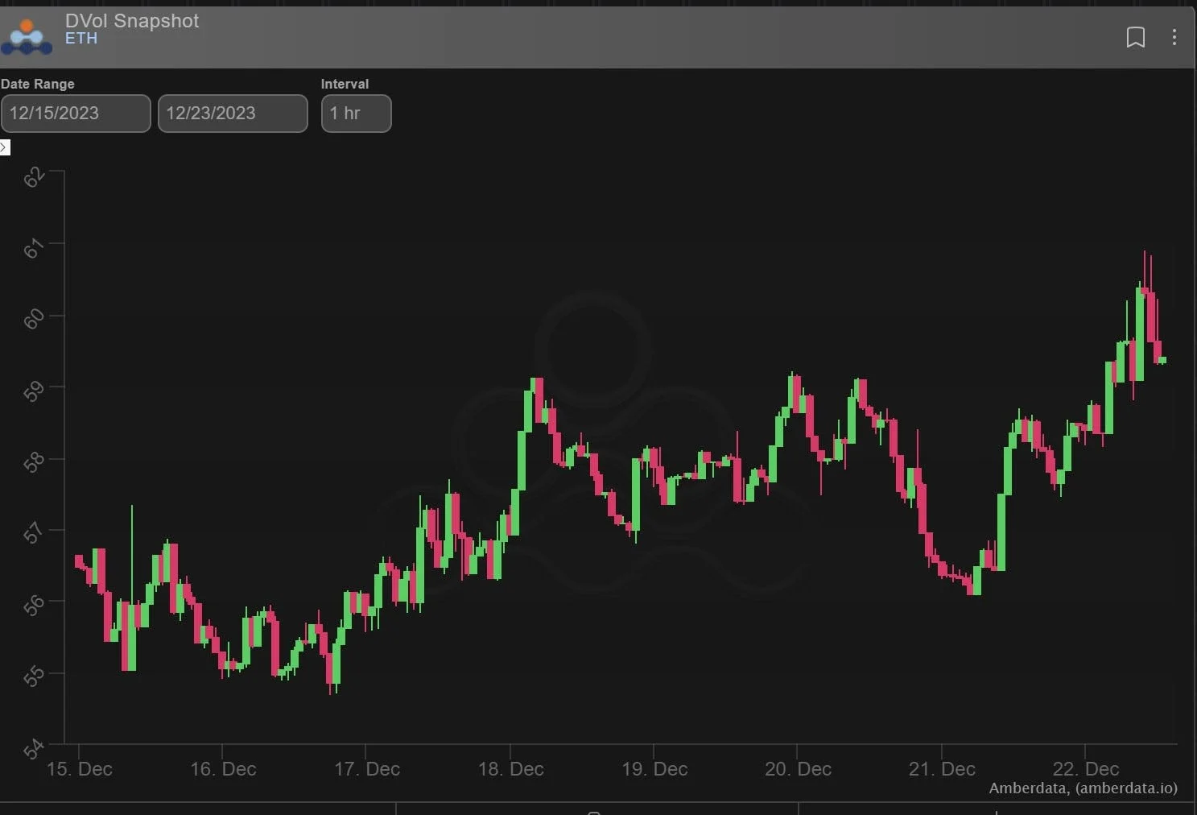
Task: Click the Interval label
Action: pyautogui.click(x=345, y=84)
